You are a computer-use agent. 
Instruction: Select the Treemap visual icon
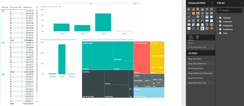pos(207,17)
